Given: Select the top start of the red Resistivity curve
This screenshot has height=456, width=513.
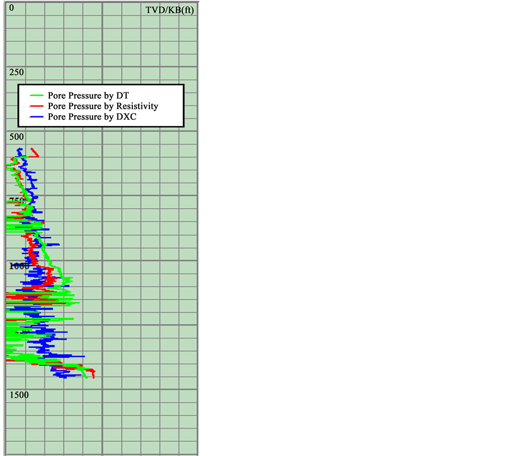Looking at the screenshot, I should [32, 149].
